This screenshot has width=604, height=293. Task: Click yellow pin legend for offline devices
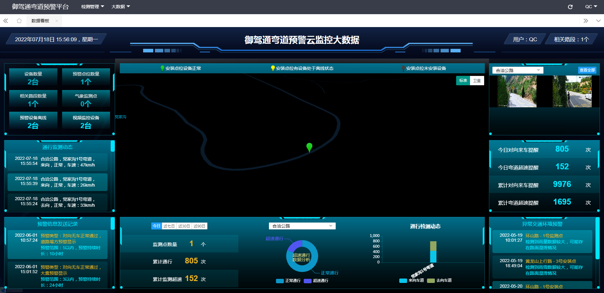point(273,68)
